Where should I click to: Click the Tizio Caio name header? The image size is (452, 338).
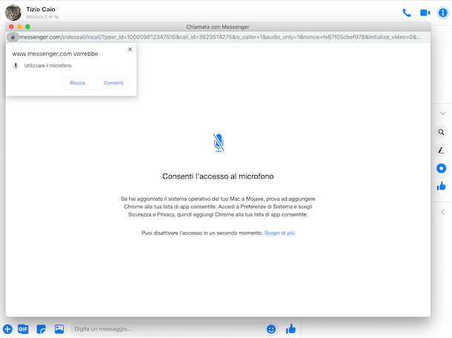(x=41, y=9)
